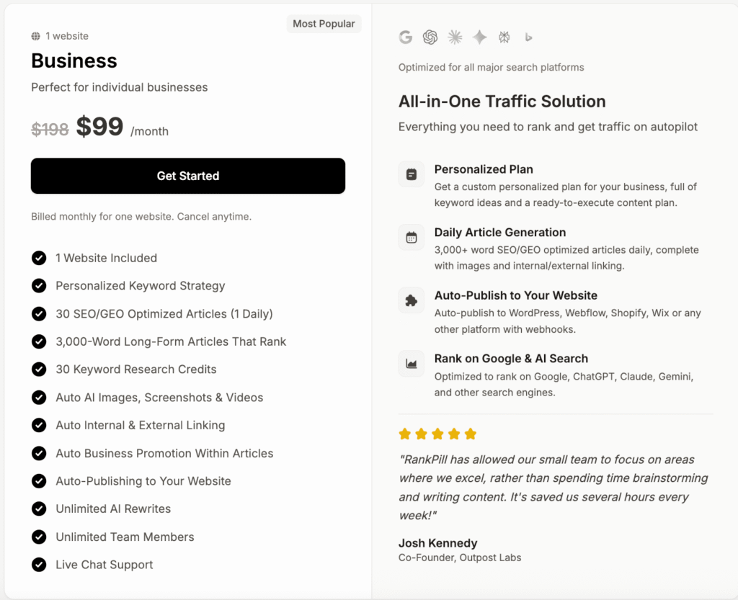Click the checkmark next to 1 Website Included

tap(39, 258)
